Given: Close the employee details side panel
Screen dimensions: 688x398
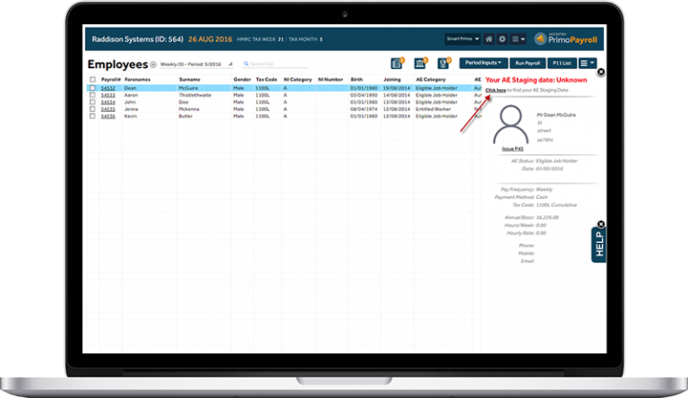Looking at the screenshot, I should [x=601, y=72].
